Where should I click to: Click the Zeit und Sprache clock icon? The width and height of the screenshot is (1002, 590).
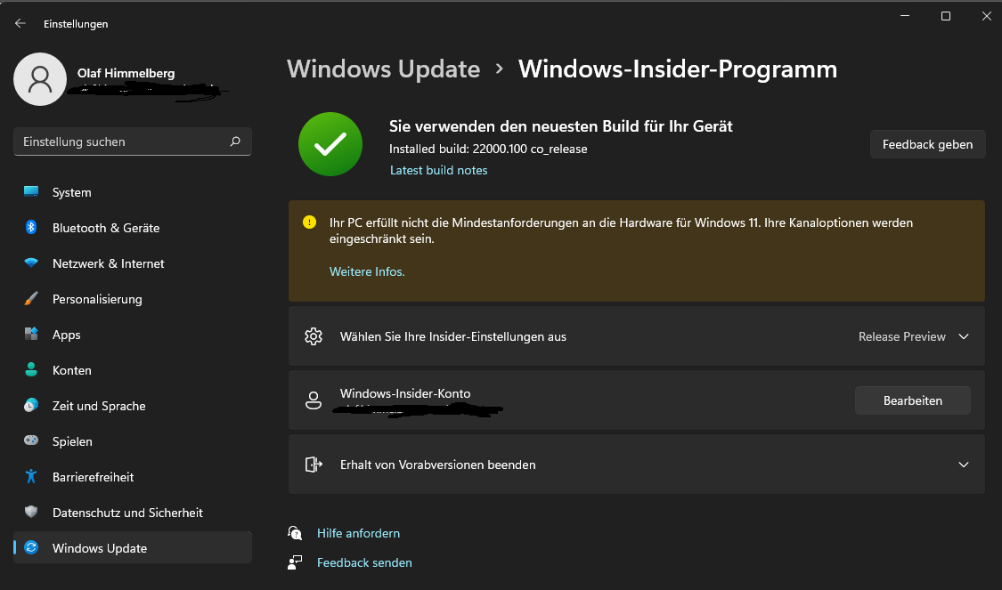pos(30,405)
